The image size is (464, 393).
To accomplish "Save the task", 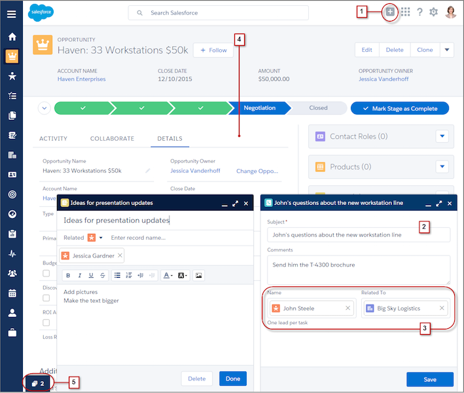I will [x=430, y=379].
